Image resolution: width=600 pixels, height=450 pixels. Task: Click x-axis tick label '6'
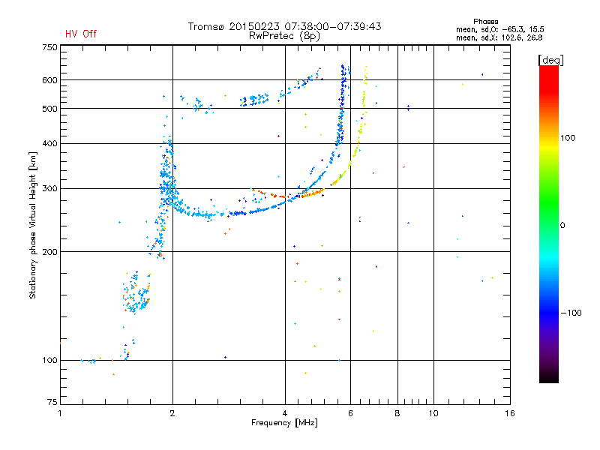click(350, 413)
